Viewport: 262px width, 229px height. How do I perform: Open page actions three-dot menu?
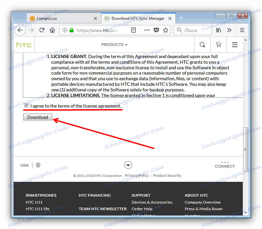147,30
